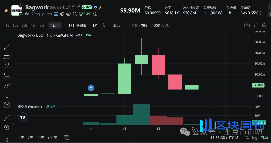
Task: Click the chef hat 0.4% indicator
Action: (x=85, y=14)
